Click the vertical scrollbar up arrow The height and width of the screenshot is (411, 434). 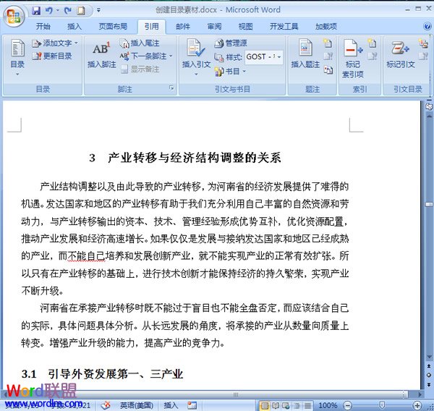pyautogui.click(x=429, y=116)
